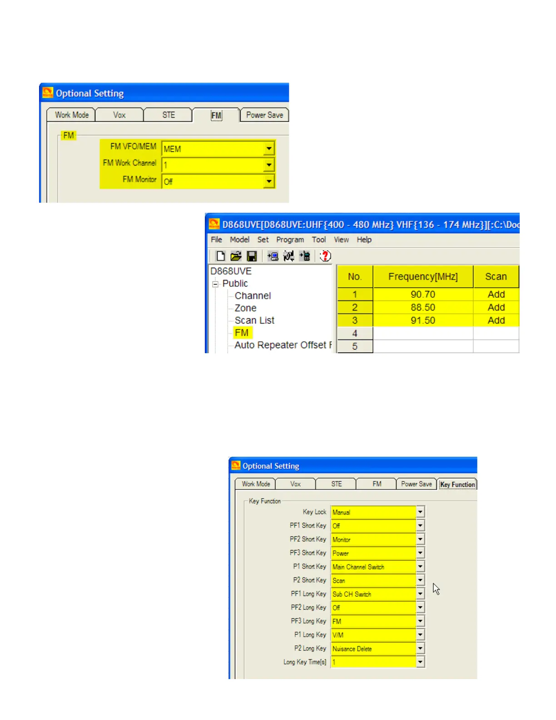Open the P2 Short Key dropdown
The width and height of the screenshot is (556, 720).
click(x=420, y=580)
